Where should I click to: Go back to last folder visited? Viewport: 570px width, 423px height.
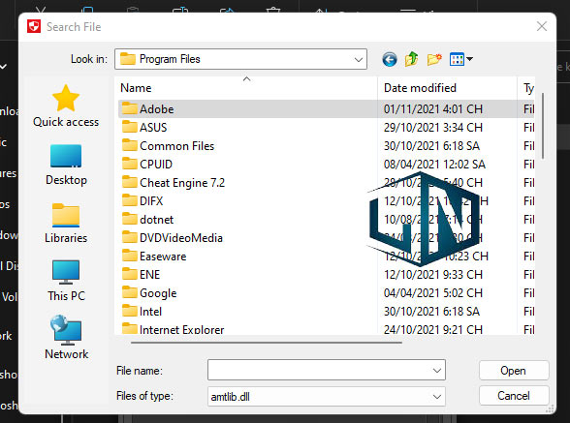point(390,59)
